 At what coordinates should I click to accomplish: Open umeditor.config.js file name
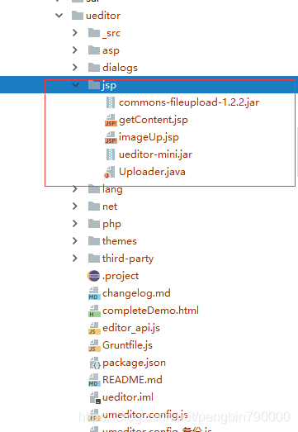click(145, 415)
